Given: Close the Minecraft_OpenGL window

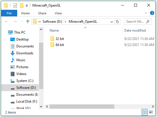Looking at the screenshot, I should point(149,5).
